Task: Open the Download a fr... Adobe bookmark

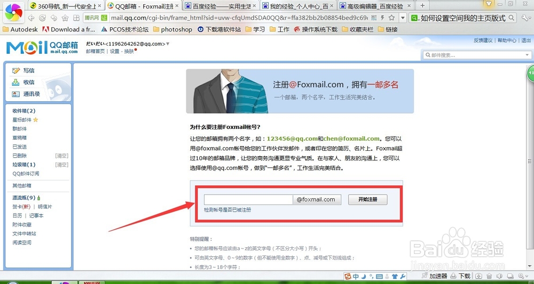Action: (68, 29)
